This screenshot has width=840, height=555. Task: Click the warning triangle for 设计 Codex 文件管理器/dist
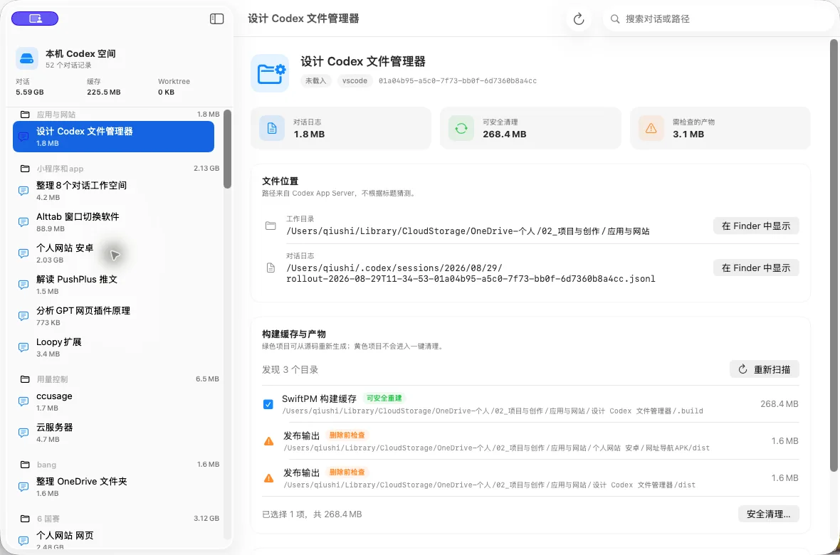tap(269, 478)
